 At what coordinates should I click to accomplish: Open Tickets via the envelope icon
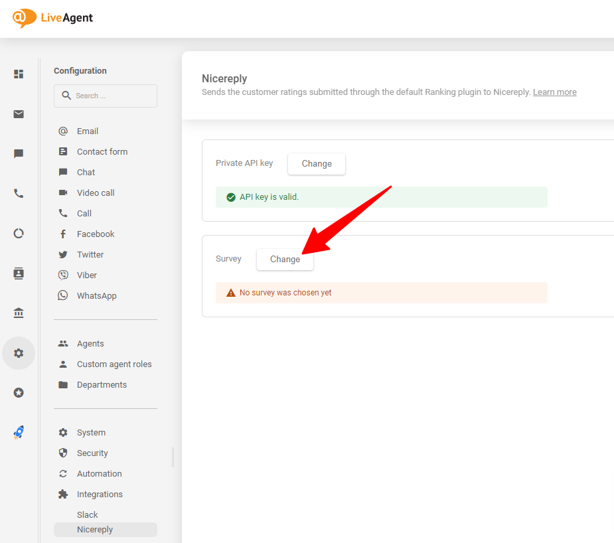click(x=18, y=114)
